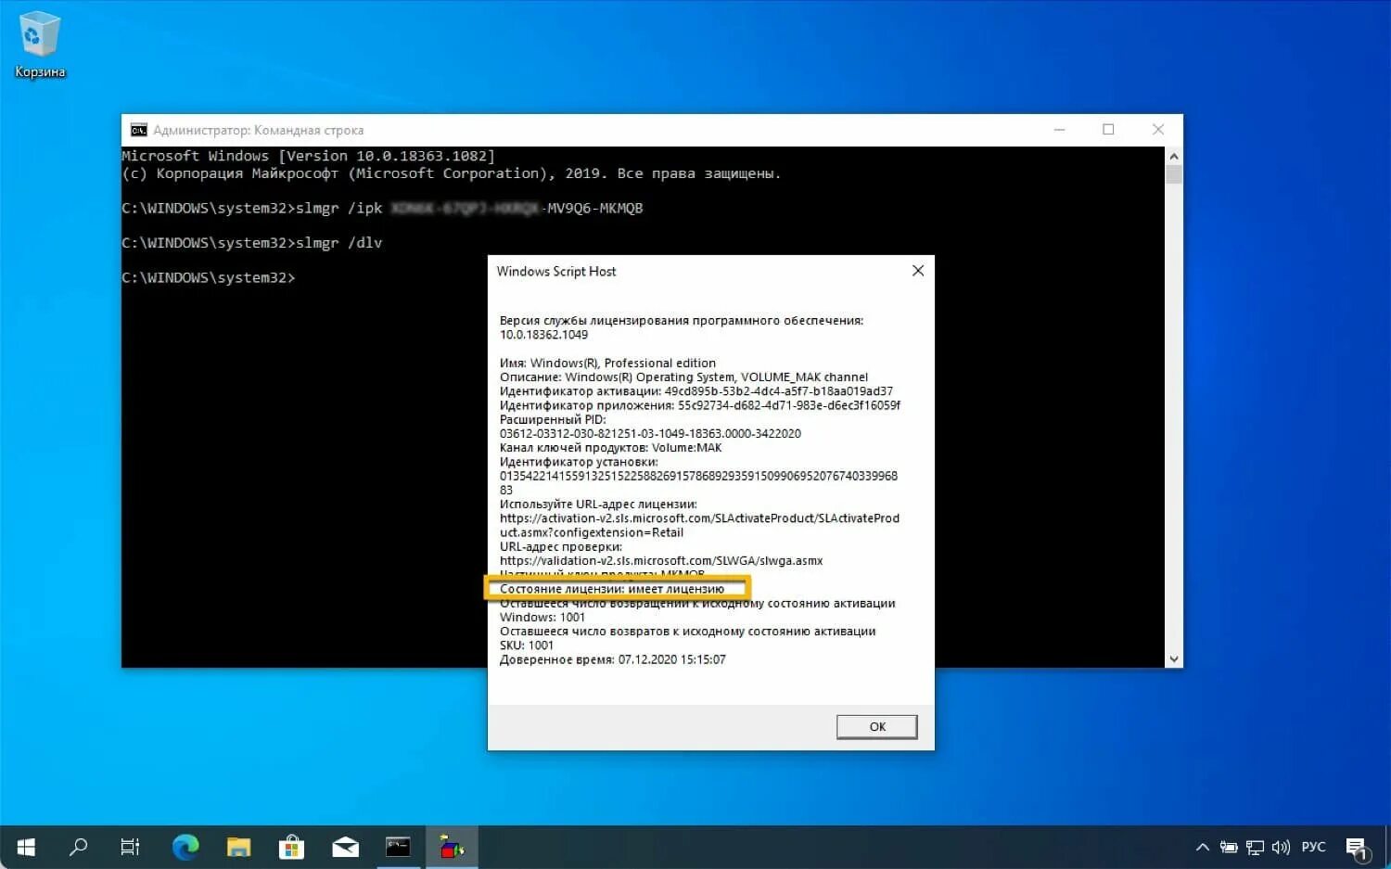The image size is (1391, 869).
Task: Click the version line '10.0.18362.1049'
Action: (x=543, y=335)
